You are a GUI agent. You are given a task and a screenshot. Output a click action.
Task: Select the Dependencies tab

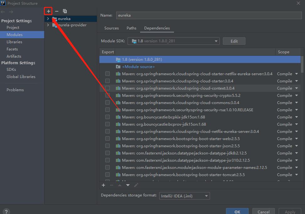pos(157,28)
